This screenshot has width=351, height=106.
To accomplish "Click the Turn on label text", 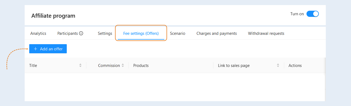I will [x=297, y=14].
